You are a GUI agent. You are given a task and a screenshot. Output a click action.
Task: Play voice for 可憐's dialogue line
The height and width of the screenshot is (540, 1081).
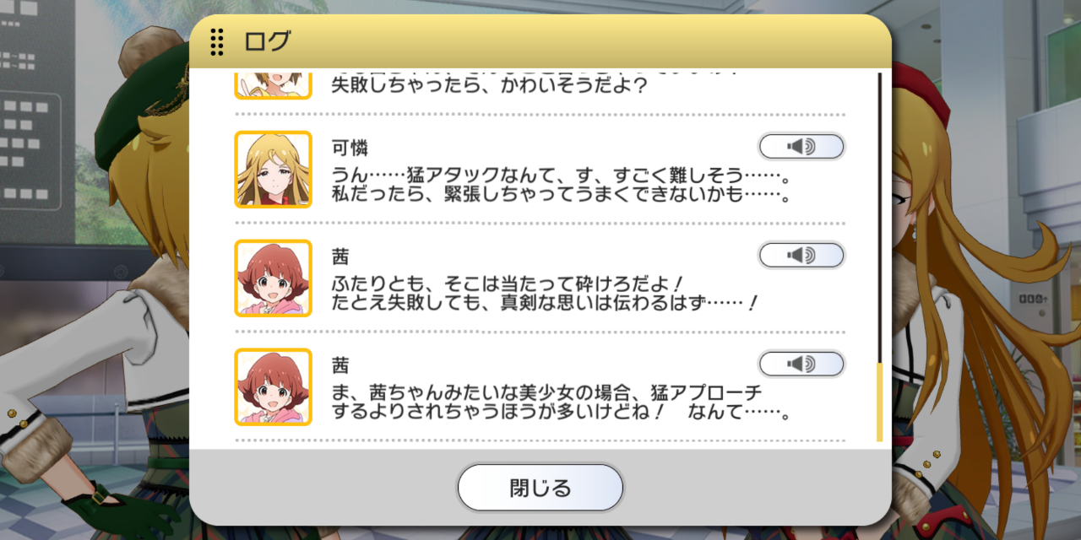801,147
